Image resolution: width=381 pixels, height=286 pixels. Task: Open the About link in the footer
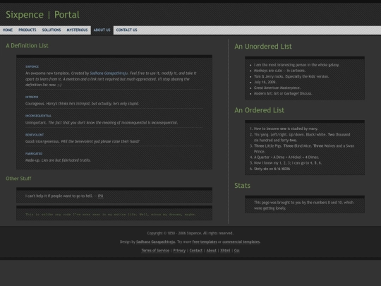pyautogui.click(x=211, y=251)
